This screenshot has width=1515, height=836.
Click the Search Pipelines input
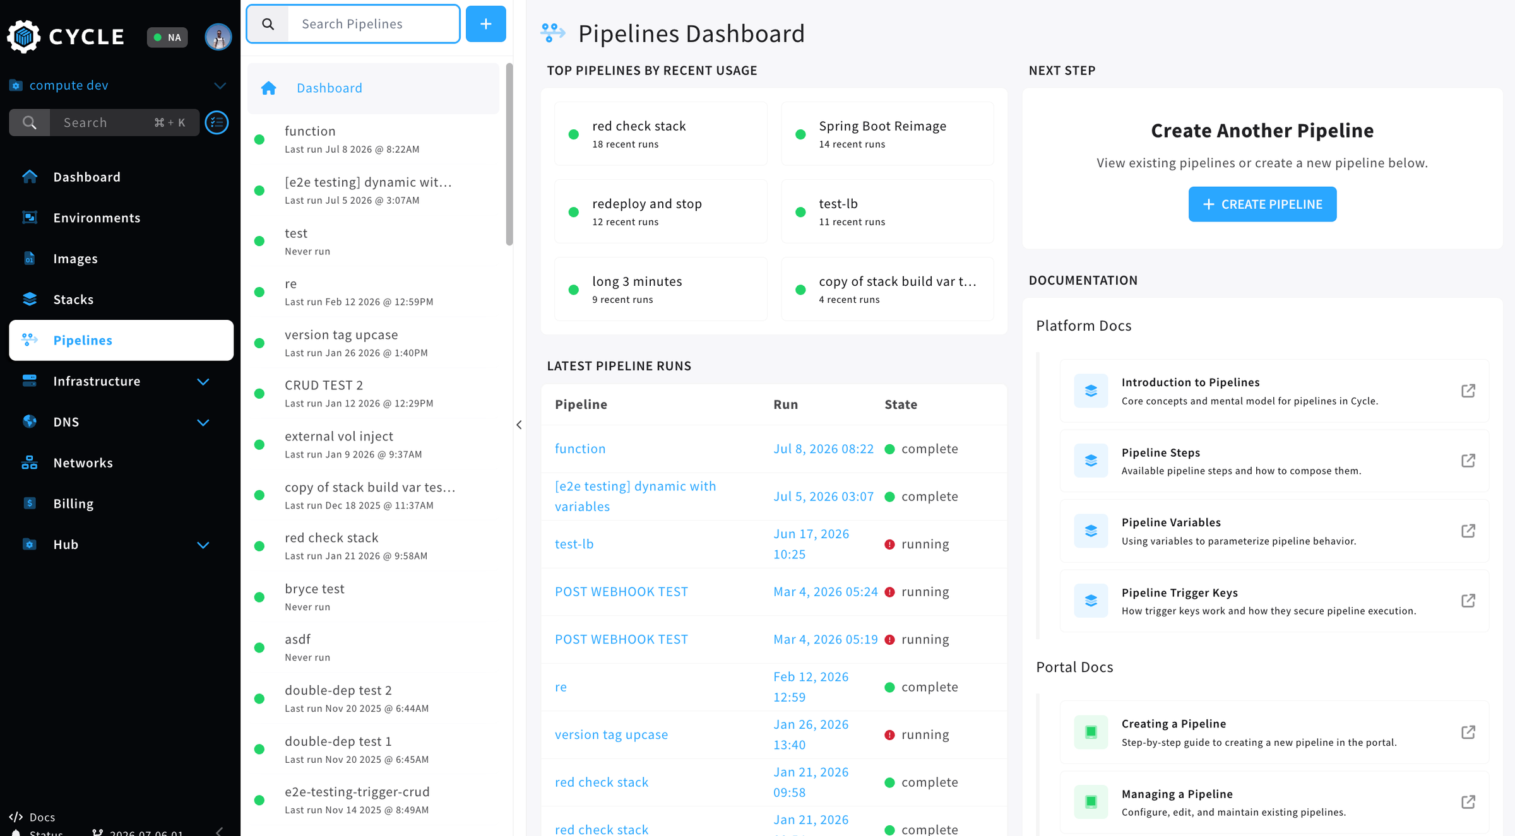[373, 24]
